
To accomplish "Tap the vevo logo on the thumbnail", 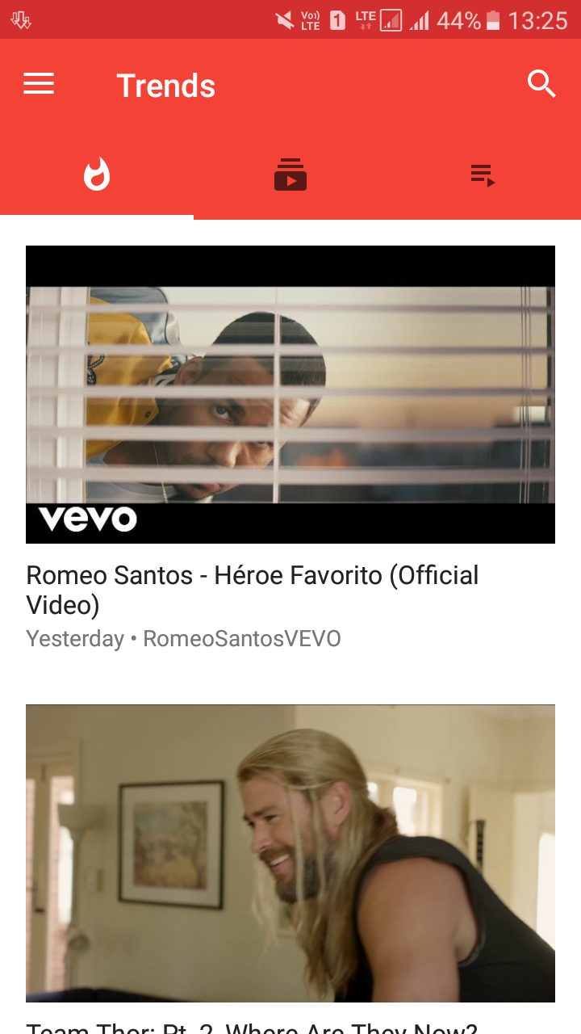I will (x=88, y=518).
